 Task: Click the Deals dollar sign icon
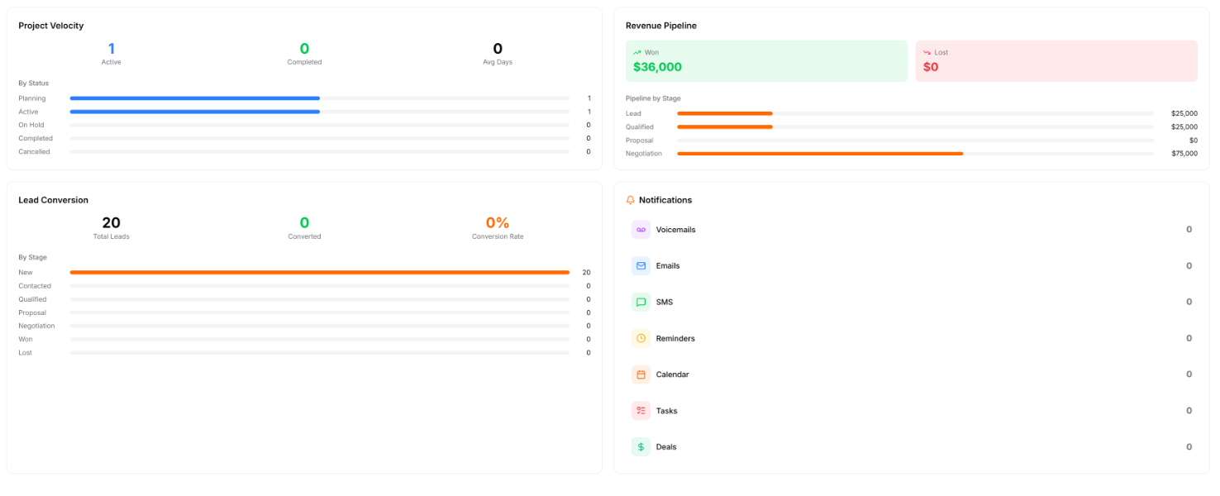tap(641, 447)
